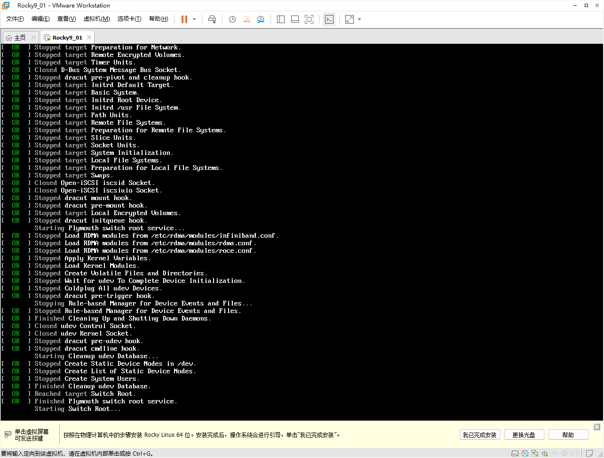Close the 主页 tab

pyautogui.click(x=33, y=38)
